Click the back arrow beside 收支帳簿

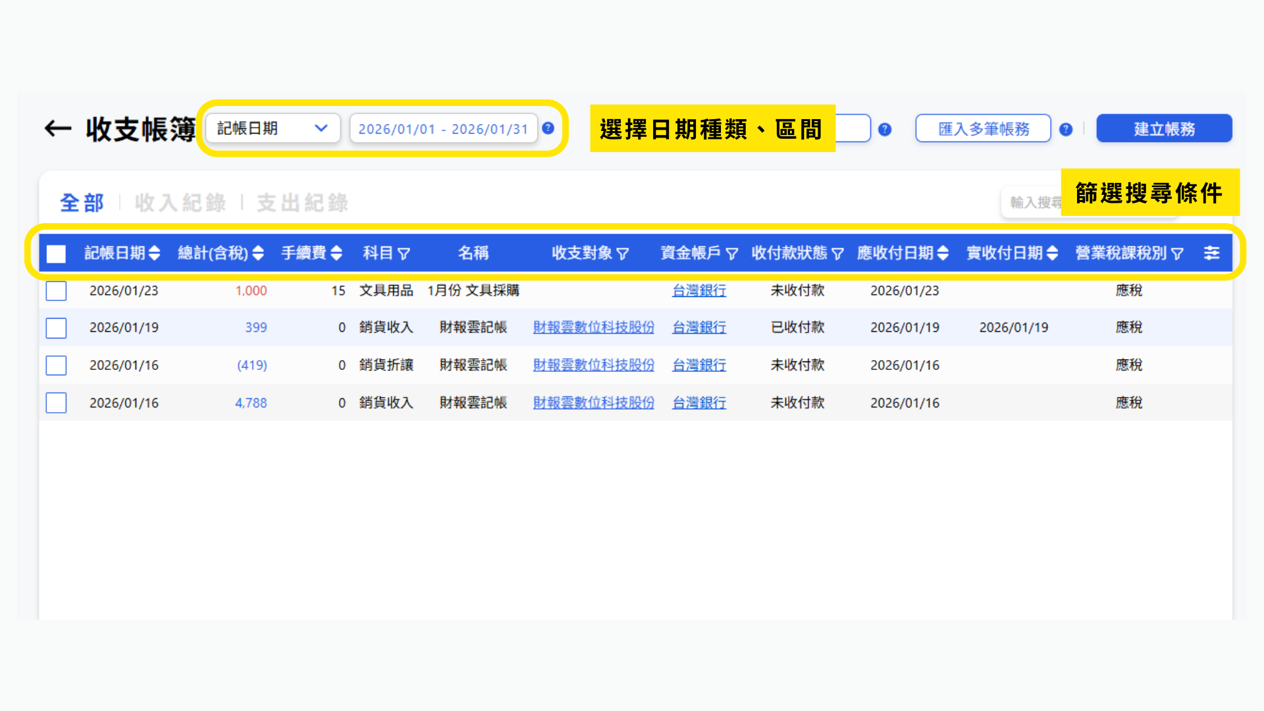[58, 128]
